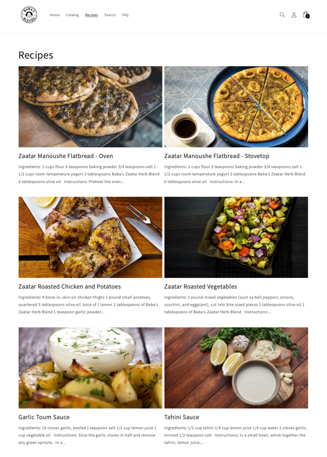Open the account user icon
This screenshot has height=457, width=327.
(x=294, y=15)
